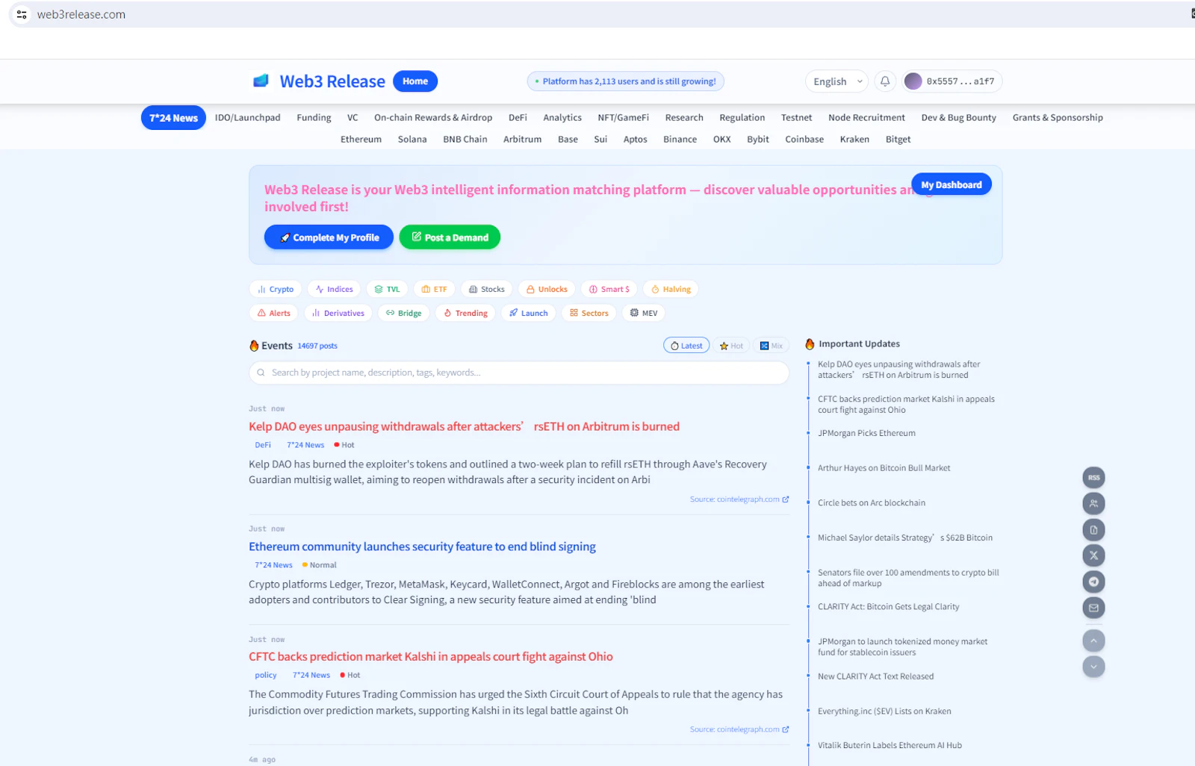Select the NFT/GameFi category
1195x766 pixels.
pyautogui.click(x=624, y=118)
